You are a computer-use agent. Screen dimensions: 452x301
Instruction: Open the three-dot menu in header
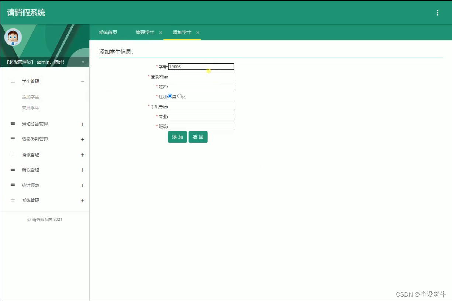[437, 13]
